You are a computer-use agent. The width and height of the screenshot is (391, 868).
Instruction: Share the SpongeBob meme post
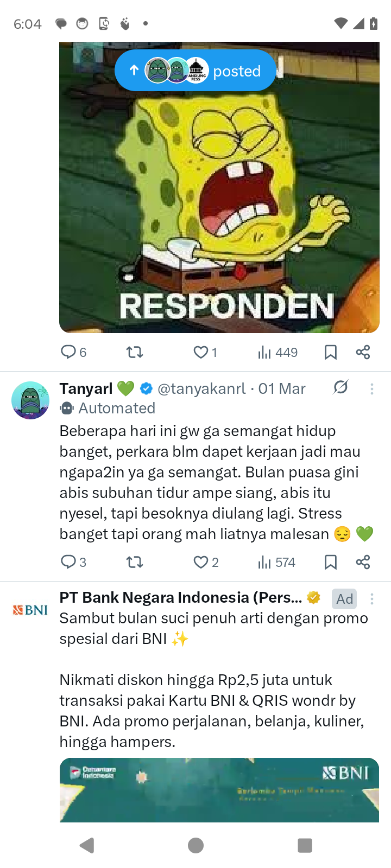point(363,352)
